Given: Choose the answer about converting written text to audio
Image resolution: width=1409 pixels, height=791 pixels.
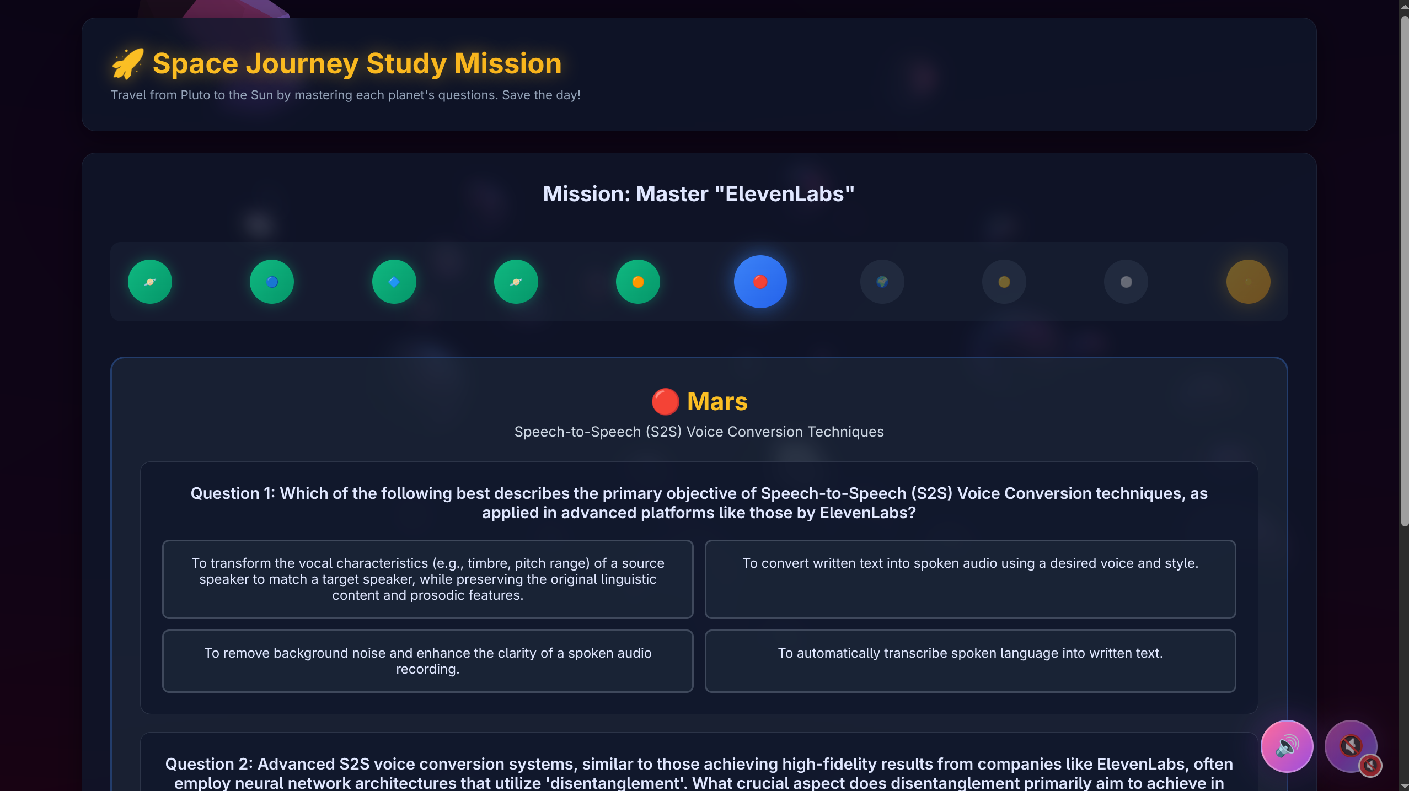Looking at the screenshot, I should 969,563.
